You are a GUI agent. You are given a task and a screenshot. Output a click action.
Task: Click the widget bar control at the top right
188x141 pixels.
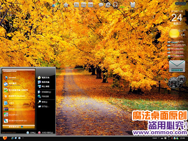(x=180, y=3)
